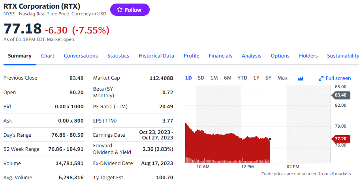359x195 pixels.
Task: Select the Options tab
Action: click(280, 56)
